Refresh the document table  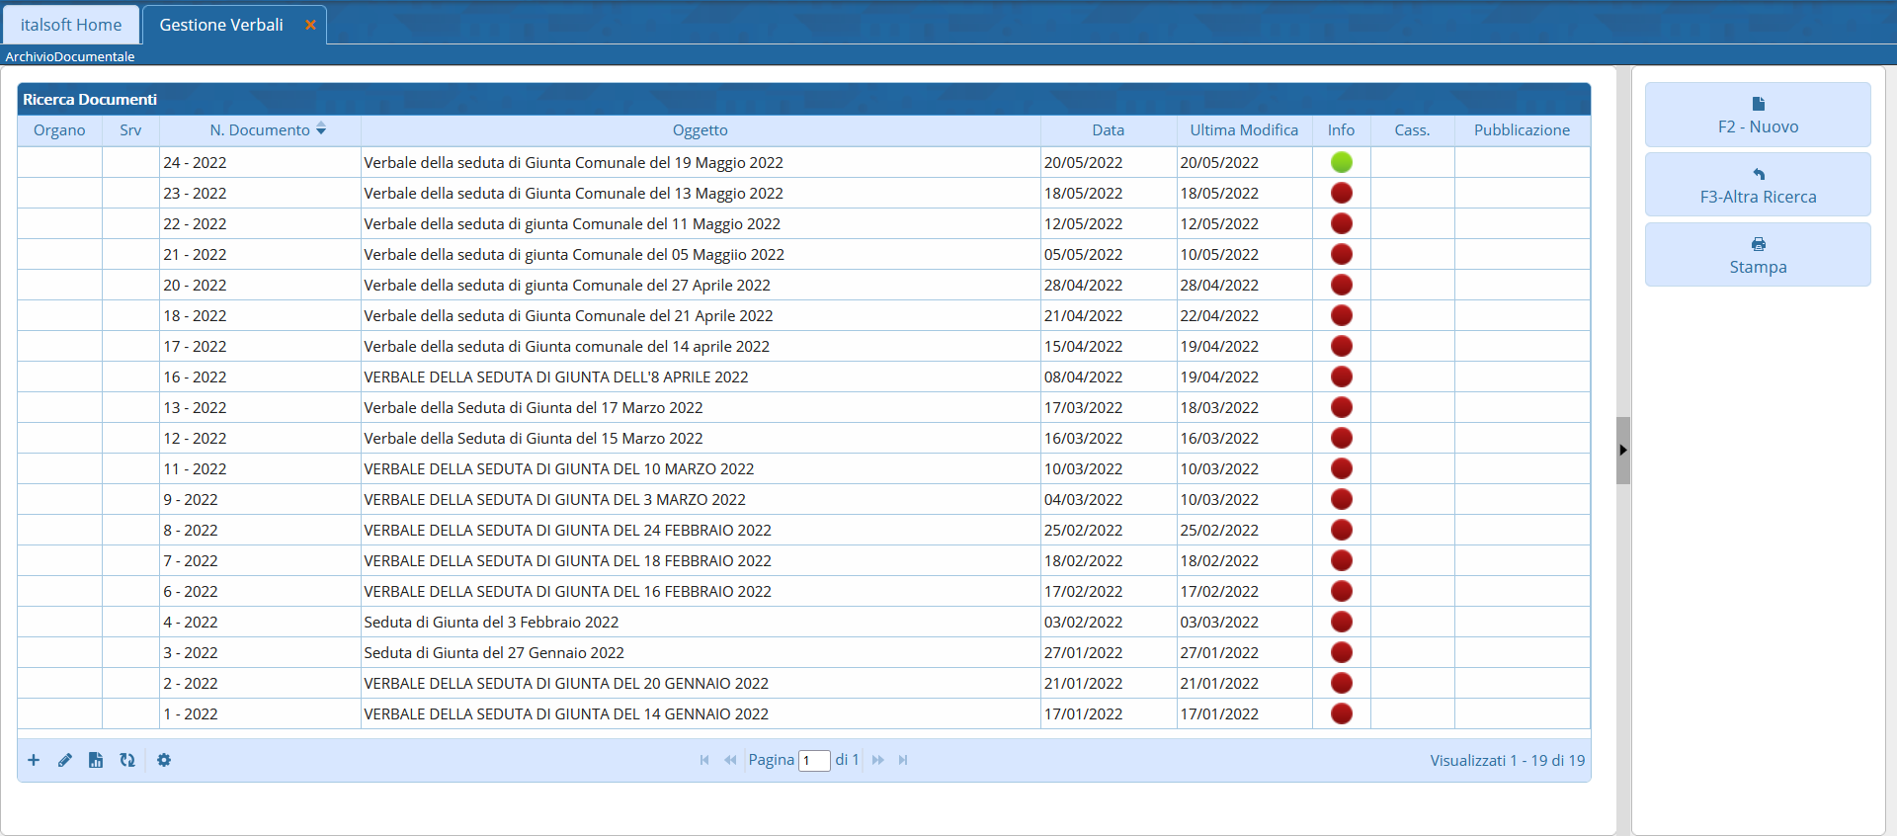tap(127, 760)
